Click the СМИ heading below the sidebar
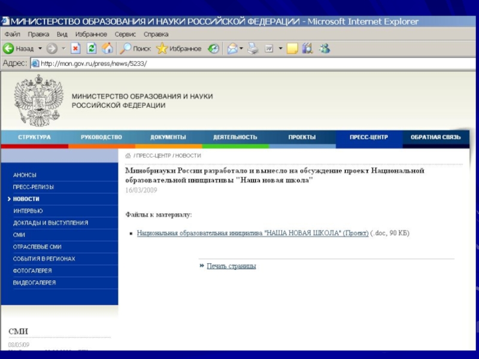 coord(19,331)
